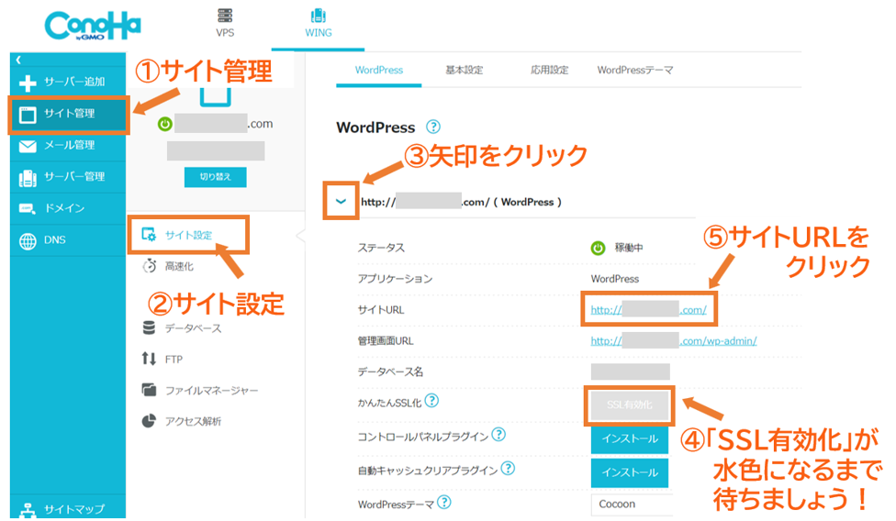
Task: Open the database menu item icon
Action: tap(149, 328)
